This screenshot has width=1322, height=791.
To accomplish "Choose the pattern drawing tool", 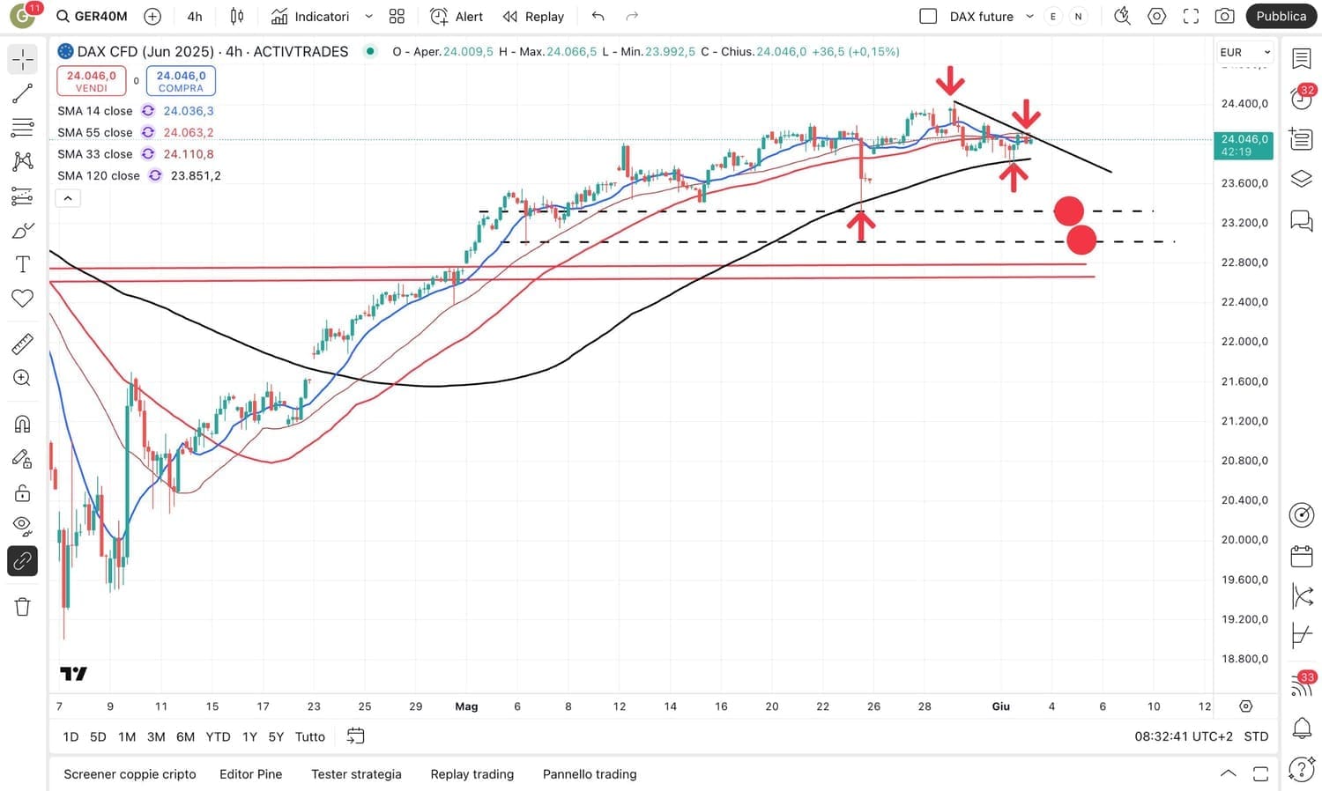I will coord(22,161).
